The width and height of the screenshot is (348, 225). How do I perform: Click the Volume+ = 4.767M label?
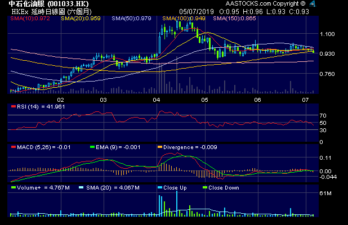pyautogui.click(x=43, y=188)
